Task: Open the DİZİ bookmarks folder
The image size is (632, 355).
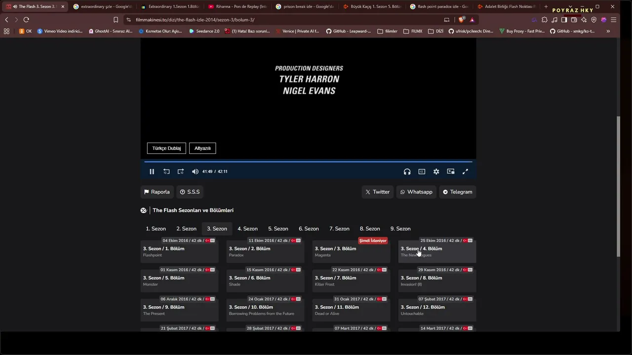Action: (435, 31)
